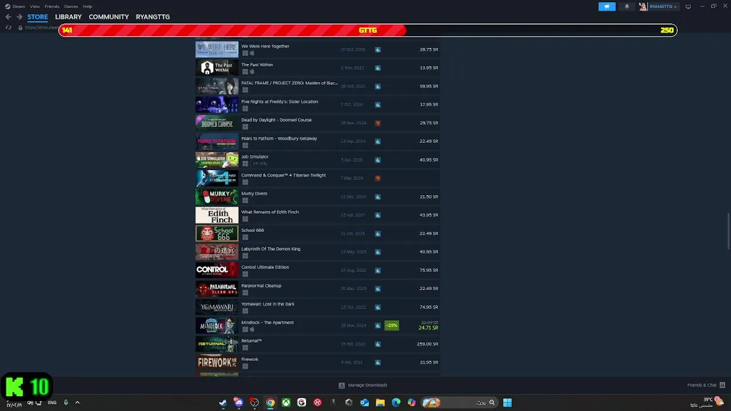The height and width of the screenshot is (411, 731).
Task: Click the Control Ultimate Edition thumbnail
Action: [217, 270]
